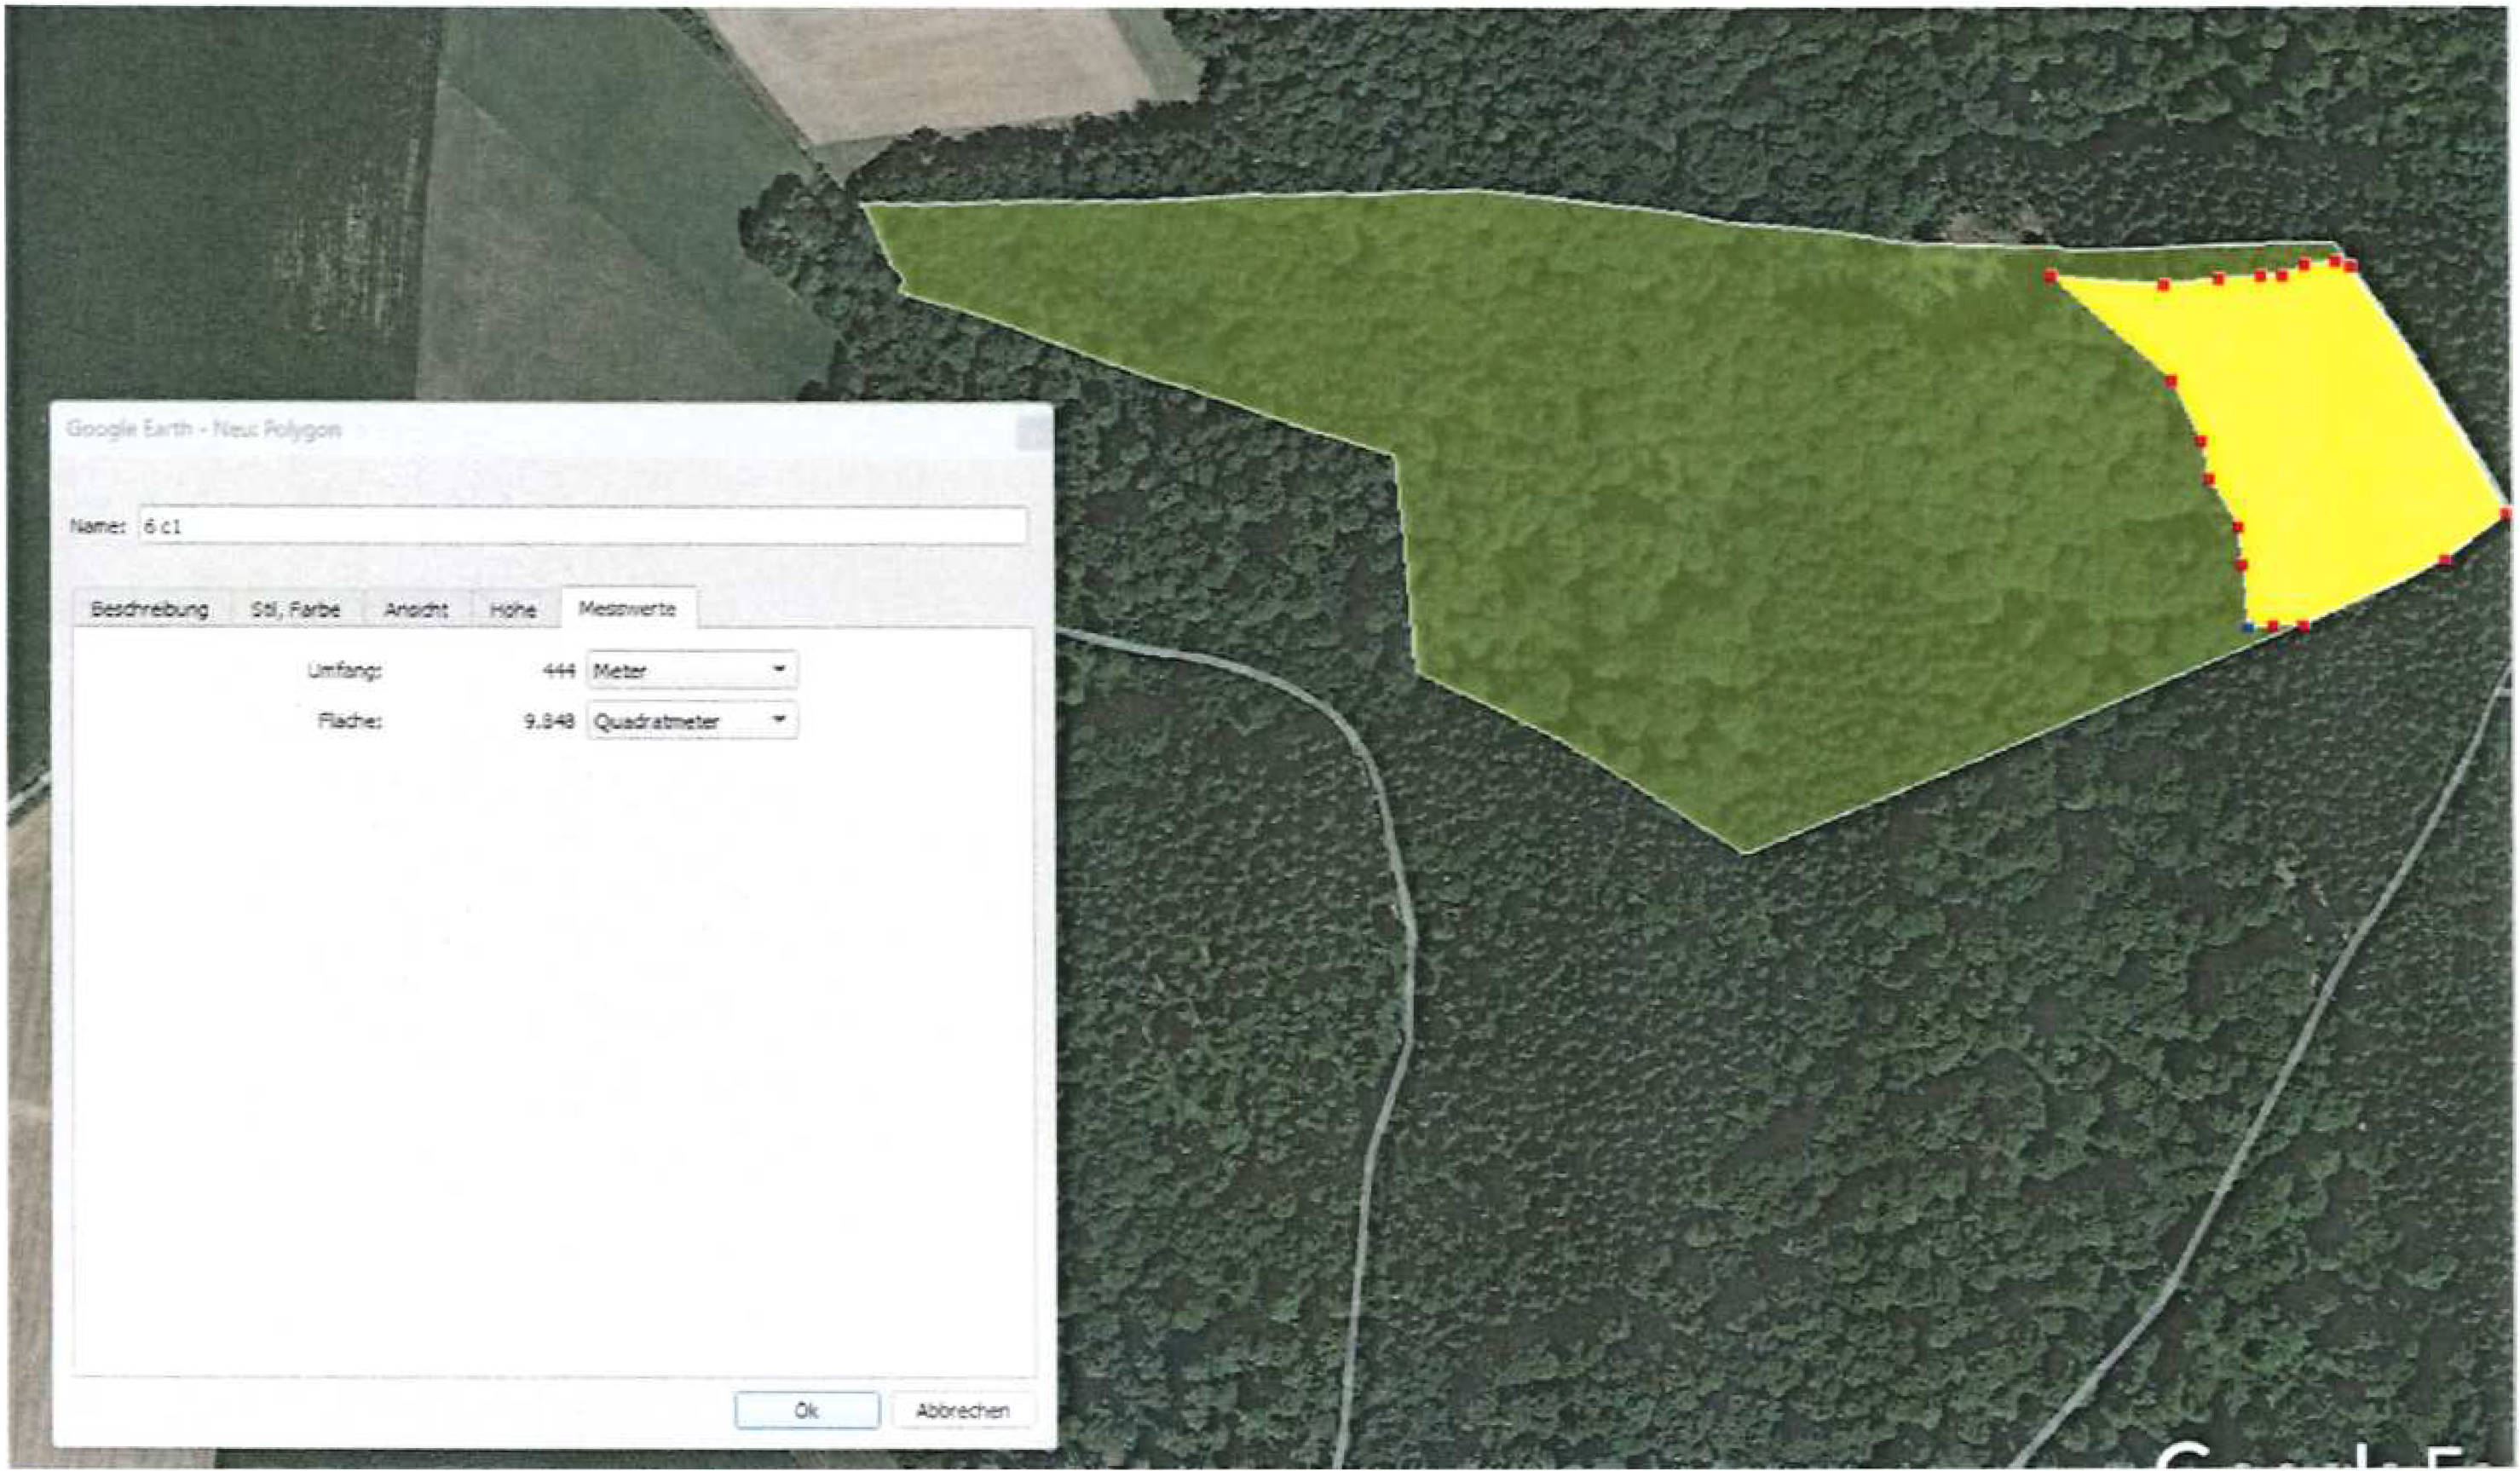Click the Umfang value 444
This screenshot has width=2520, height=1471.
pos(558,670)
